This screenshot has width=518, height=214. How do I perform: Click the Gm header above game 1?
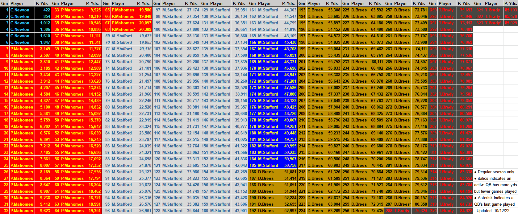[x=5, y=3]
